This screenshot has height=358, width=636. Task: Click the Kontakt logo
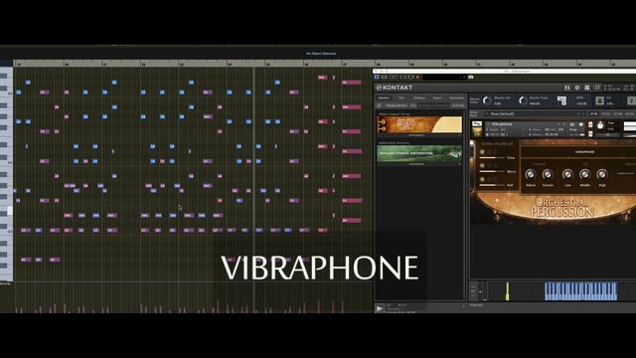pos(395,88)
